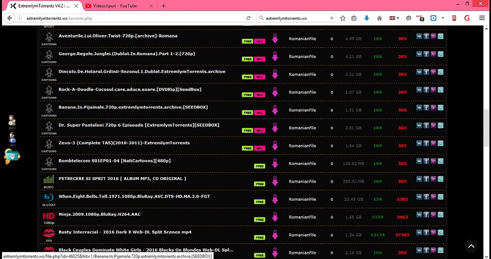The width and height of the screenshot is (491, 259).
Task: Click FREE badge on Bombtelecom row
Action: tap(260, 166)
